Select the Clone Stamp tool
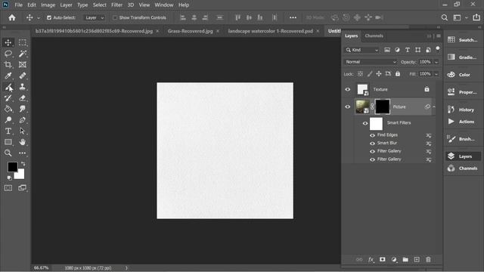The width and height of the screenshot is (484, 272). coord(22,87)
